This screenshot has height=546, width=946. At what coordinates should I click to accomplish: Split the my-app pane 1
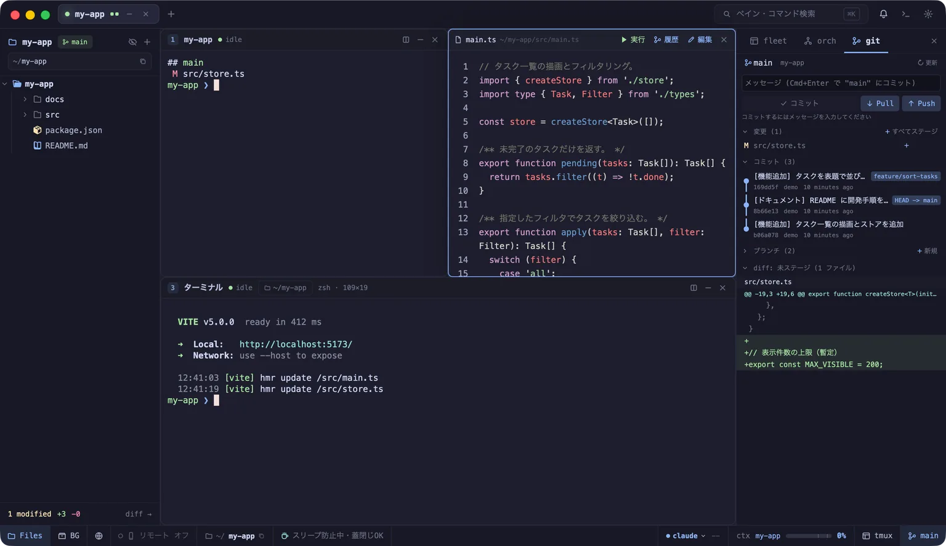click(x=406, y=39)
